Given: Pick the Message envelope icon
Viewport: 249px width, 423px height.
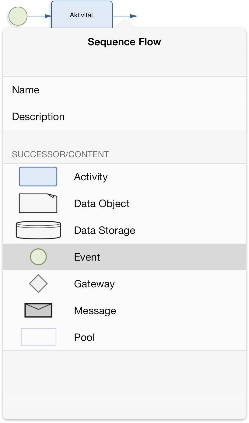Looking at the screenshot, I should tap(38, 310).
